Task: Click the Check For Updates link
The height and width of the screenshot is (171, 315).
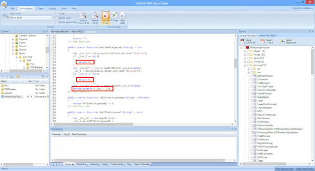Action: 302,8
